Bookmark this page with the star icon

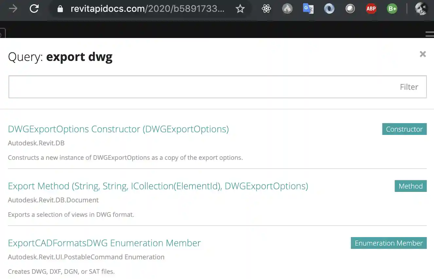240,9
